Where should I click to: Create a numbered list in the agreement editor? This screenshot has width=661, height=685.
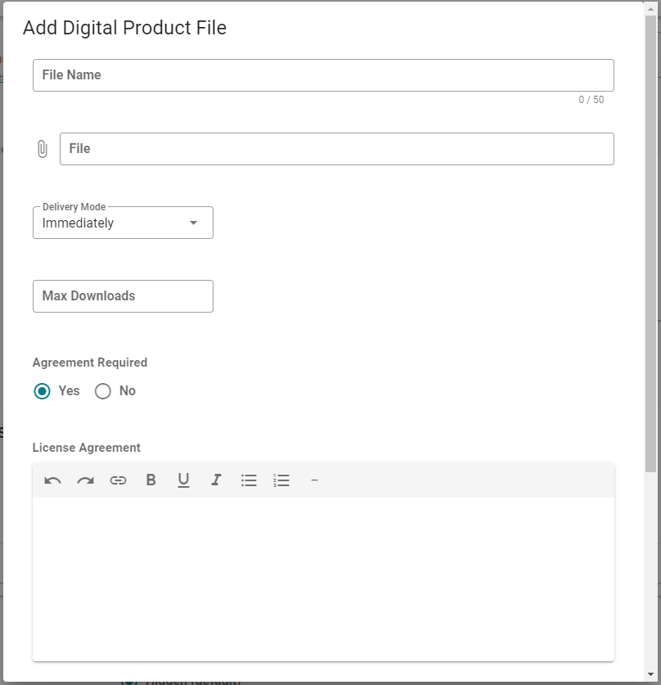[281, 480]
